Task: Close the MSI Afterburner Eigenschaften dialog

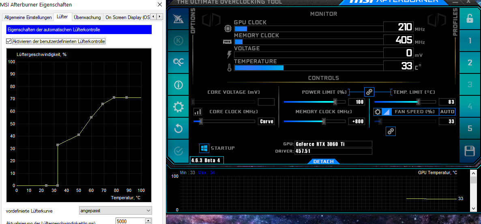Action: click(x=159, y=4)
